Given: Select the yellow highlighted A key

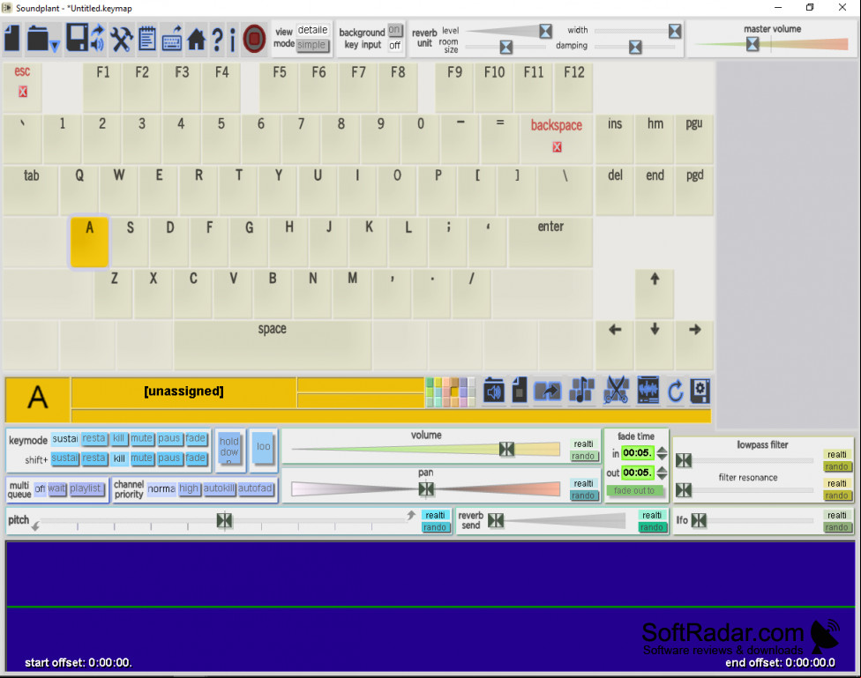Looking at the screenshot, I should [89, 241].
